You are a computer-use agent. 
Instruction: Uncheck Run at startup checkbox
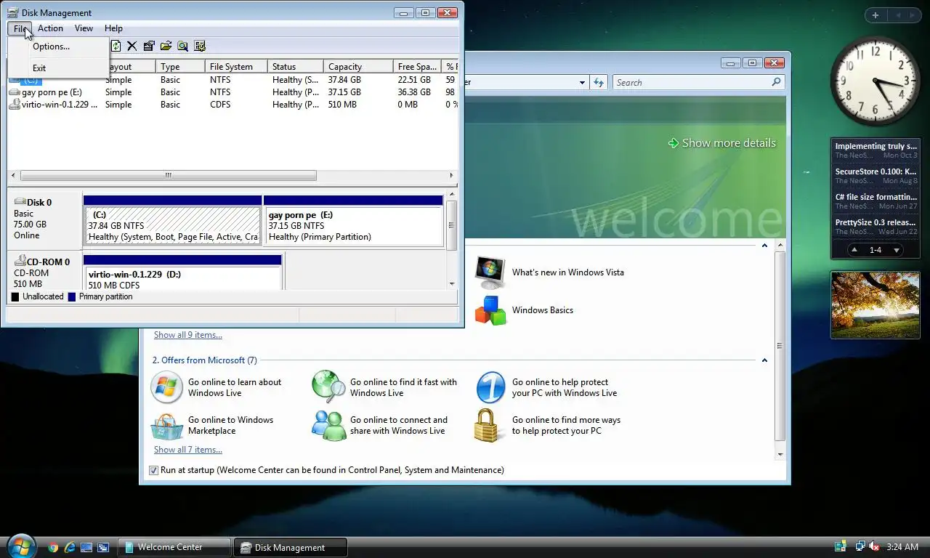click(153, 470)
